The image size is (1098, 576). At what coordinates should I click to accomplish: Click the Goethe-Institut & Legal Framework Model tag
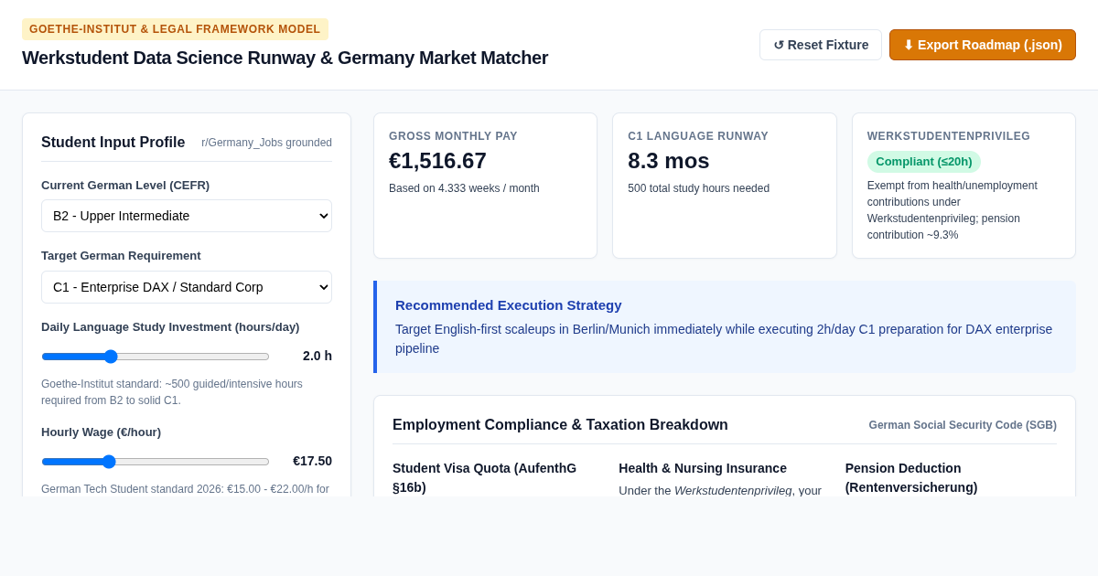[175, 29]
